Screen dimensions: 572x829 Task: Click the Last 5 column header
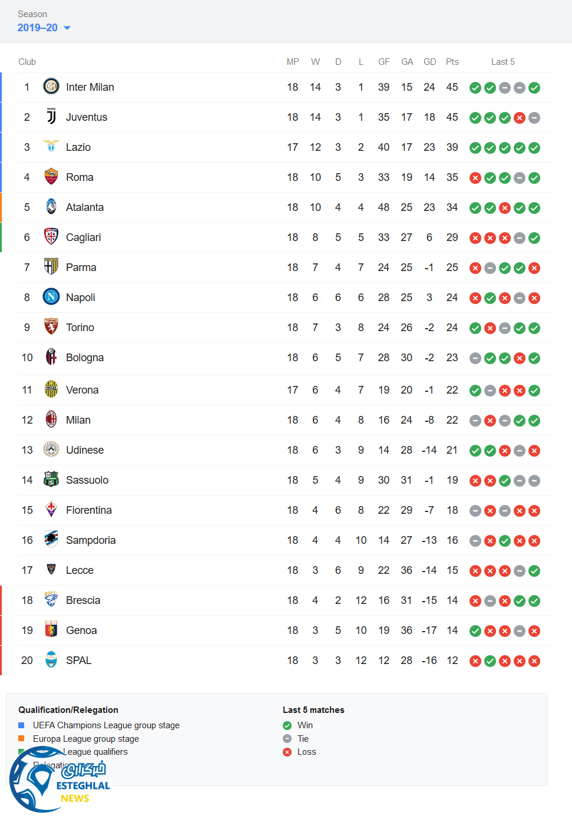[502, 62]
